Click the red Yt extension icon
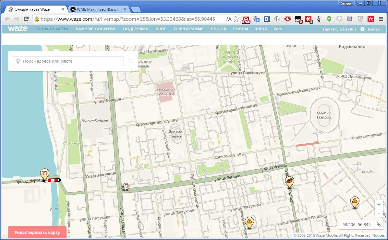Image resolution: width=388 pixels, height=240 pixels. coord(370,19)
